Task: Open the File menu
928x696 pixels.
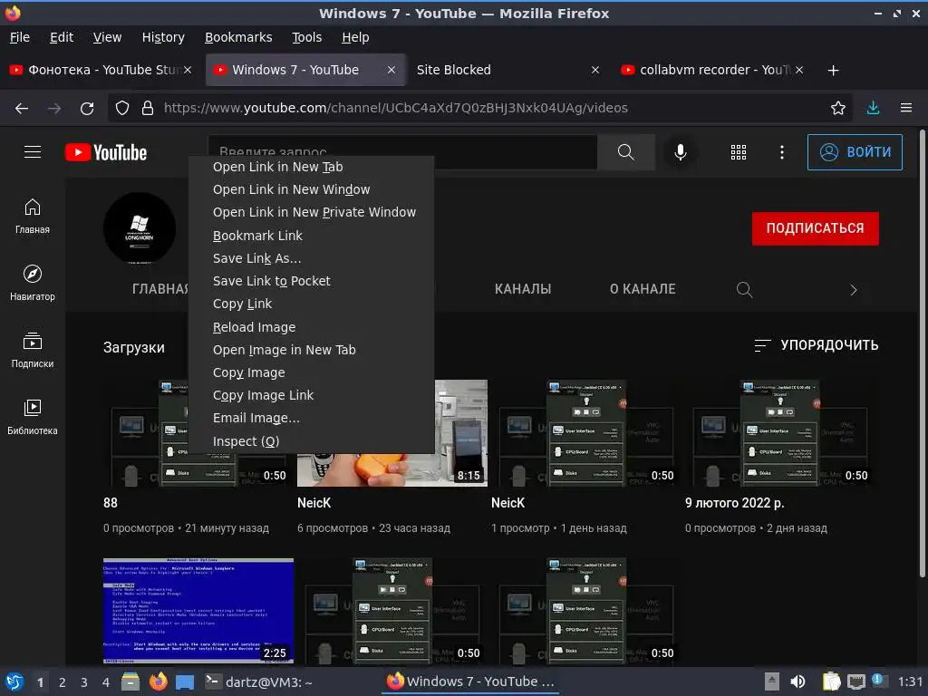Action: [20, 37]
